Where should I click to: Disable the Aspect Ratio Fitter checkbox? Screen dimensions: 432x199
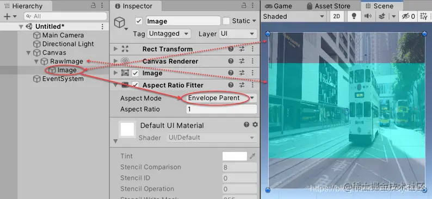pyautogui.click(x=135, y=85)
